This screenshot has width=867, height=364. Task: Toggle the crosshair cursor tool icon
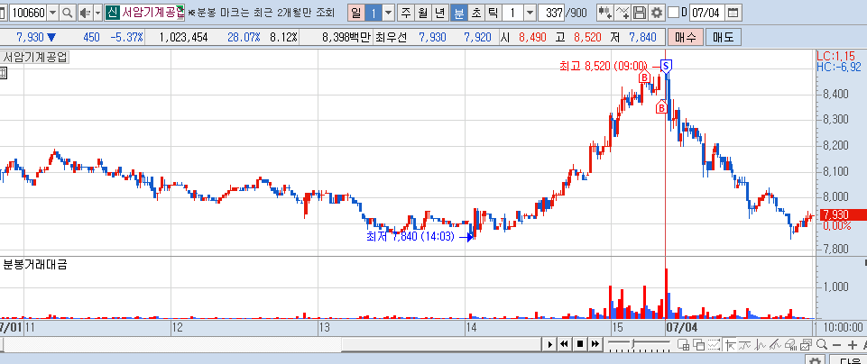click(730, 345)
